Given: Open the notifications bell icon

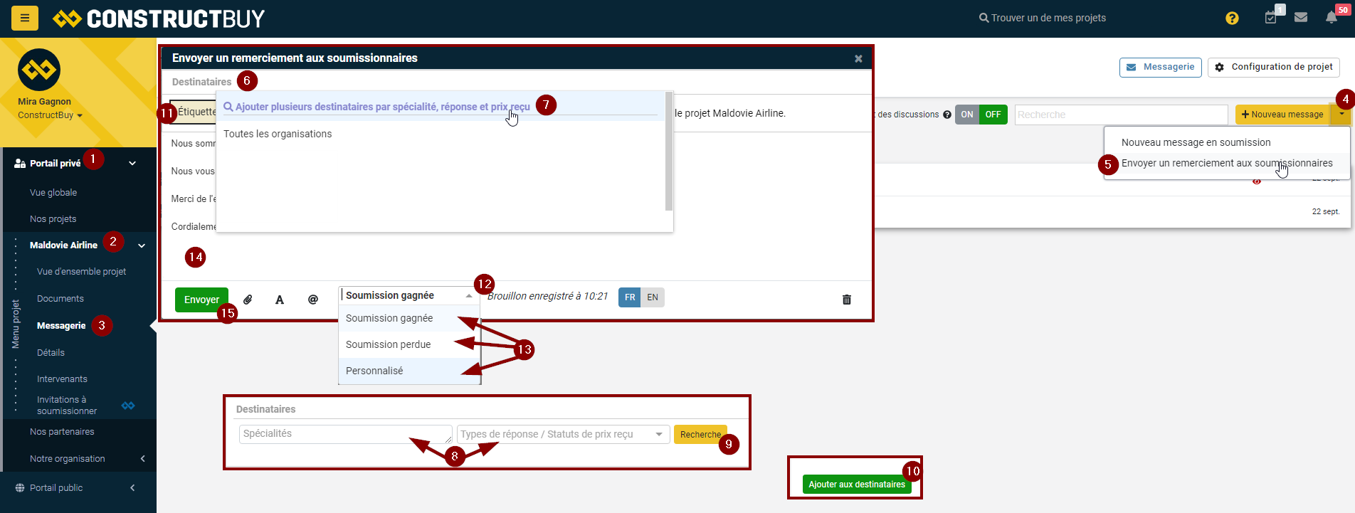Looking at the screenshot, I should (1331, 18).
